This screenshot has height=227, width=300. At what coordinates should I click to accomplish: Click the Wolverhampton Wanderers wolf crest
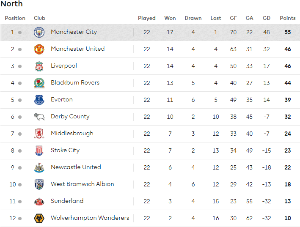coord(39,218)
